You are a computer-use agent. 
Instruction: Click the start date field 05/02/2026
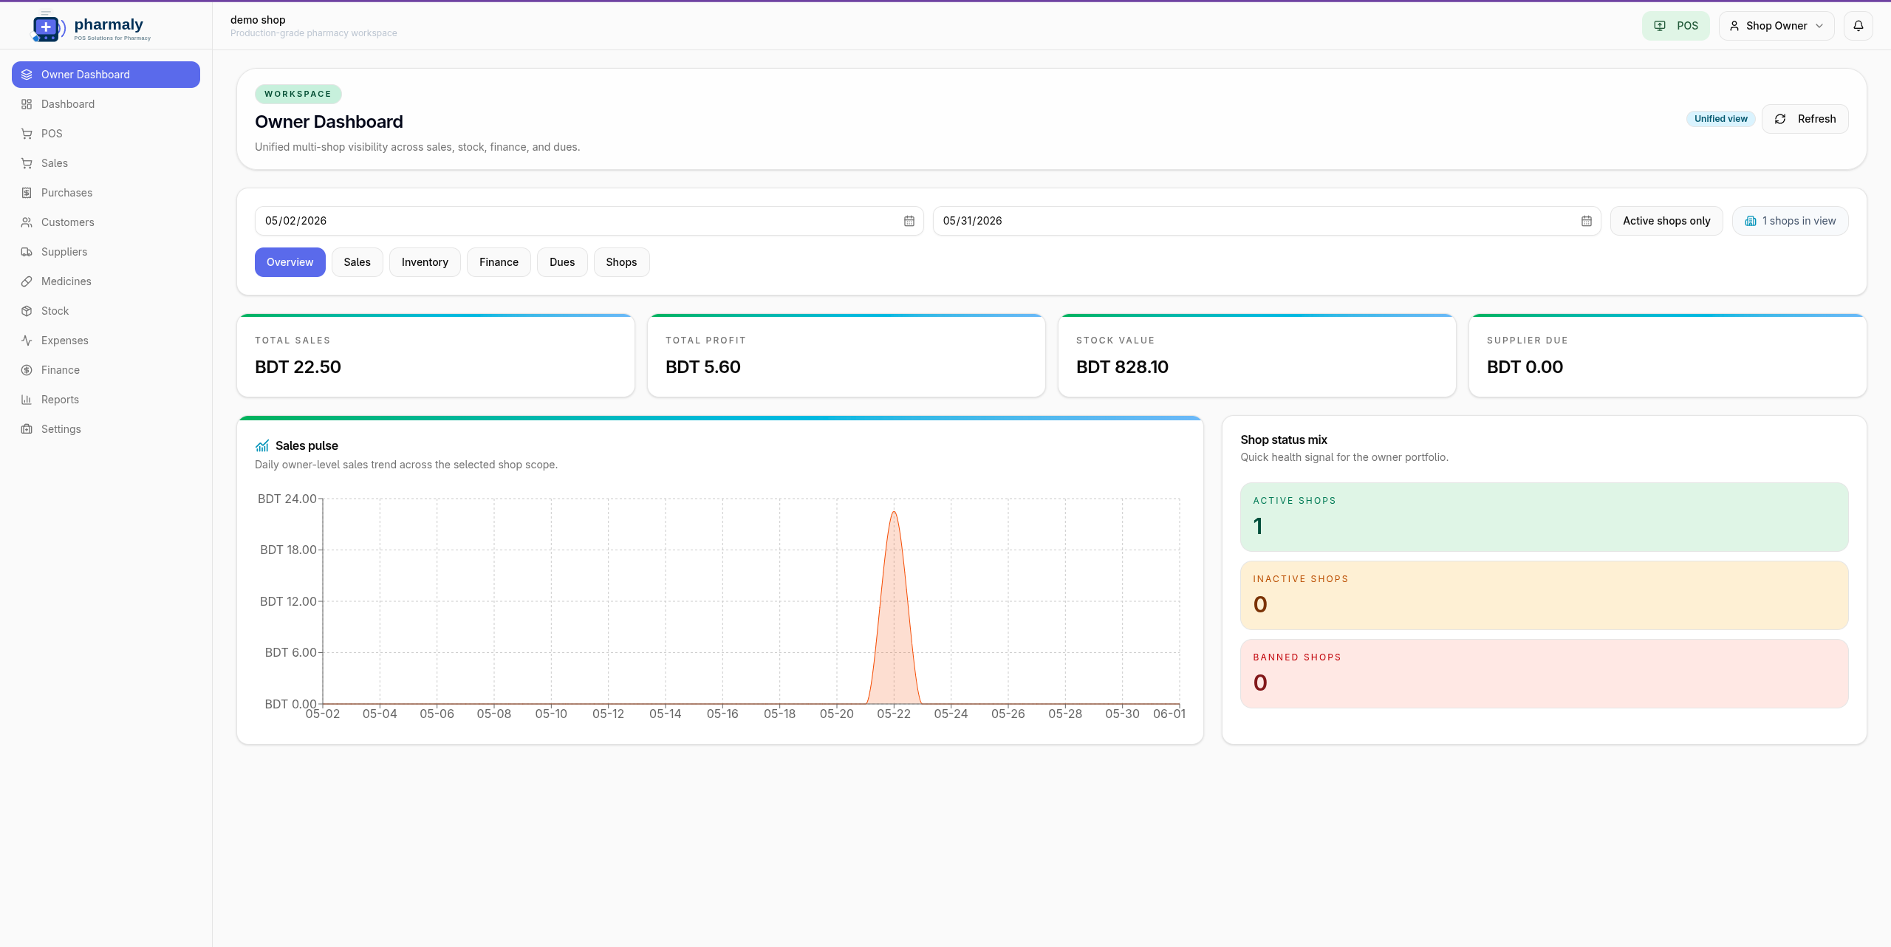[x=589, y=221]
